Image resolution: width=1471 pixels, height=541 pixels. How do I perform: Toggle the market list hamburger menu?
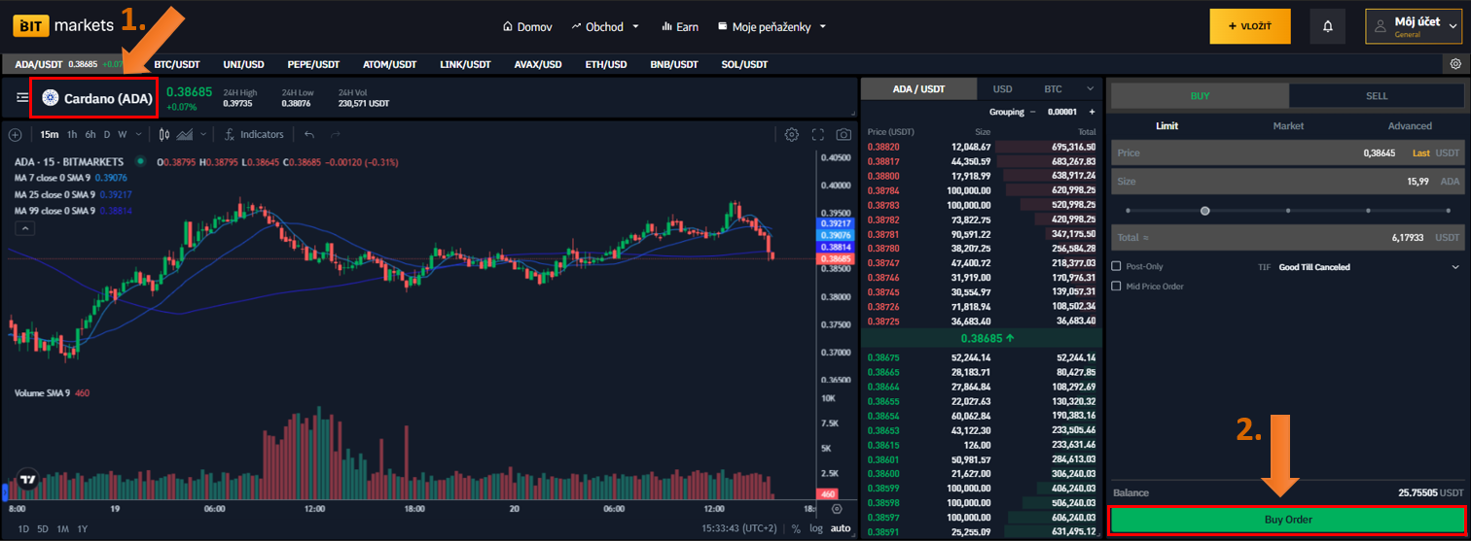22,98
